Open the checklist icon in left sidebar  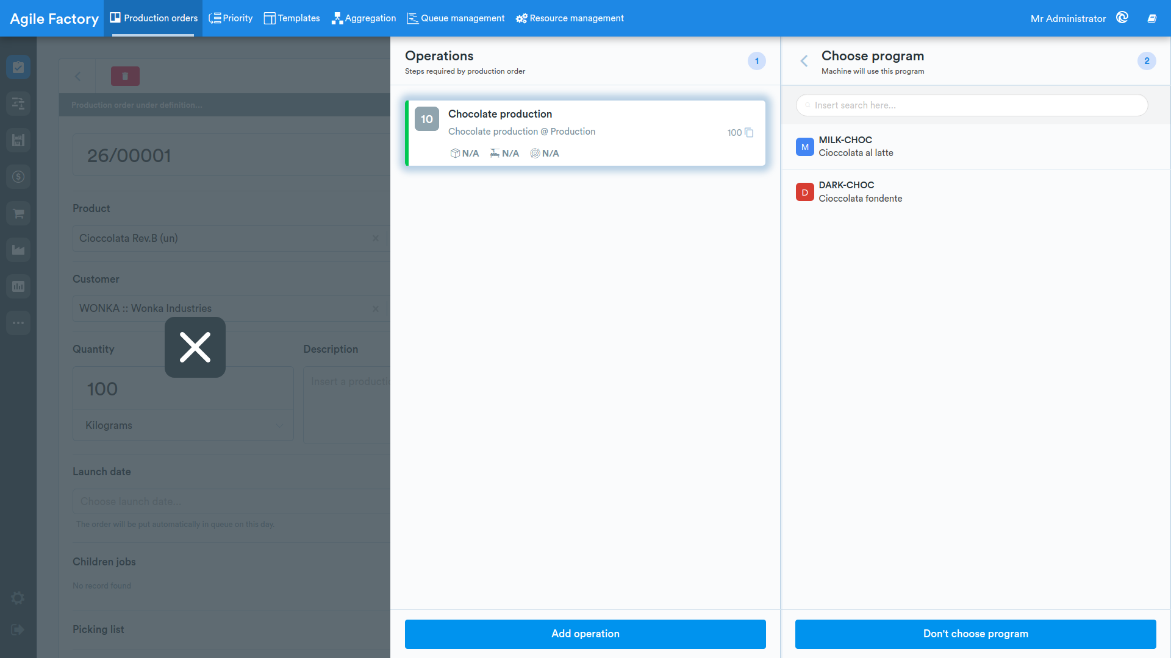coord(18,67)
